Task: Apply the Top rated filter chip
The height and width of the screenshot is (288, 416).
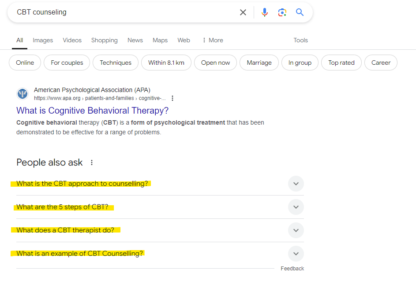Action: pos(341,63)
